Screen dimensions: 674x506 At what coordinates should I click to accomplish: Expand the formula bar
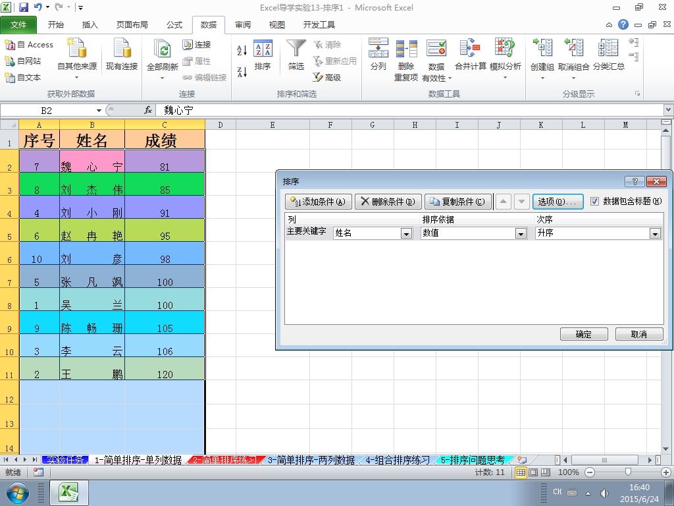(x=669, y=110)
